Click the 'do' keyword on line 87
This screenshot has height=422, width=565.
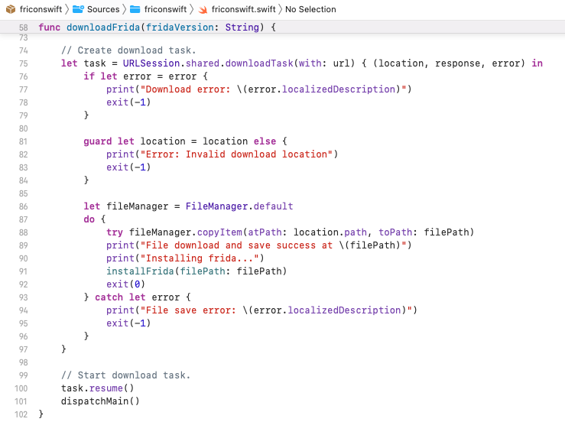[x=89, y=219]
